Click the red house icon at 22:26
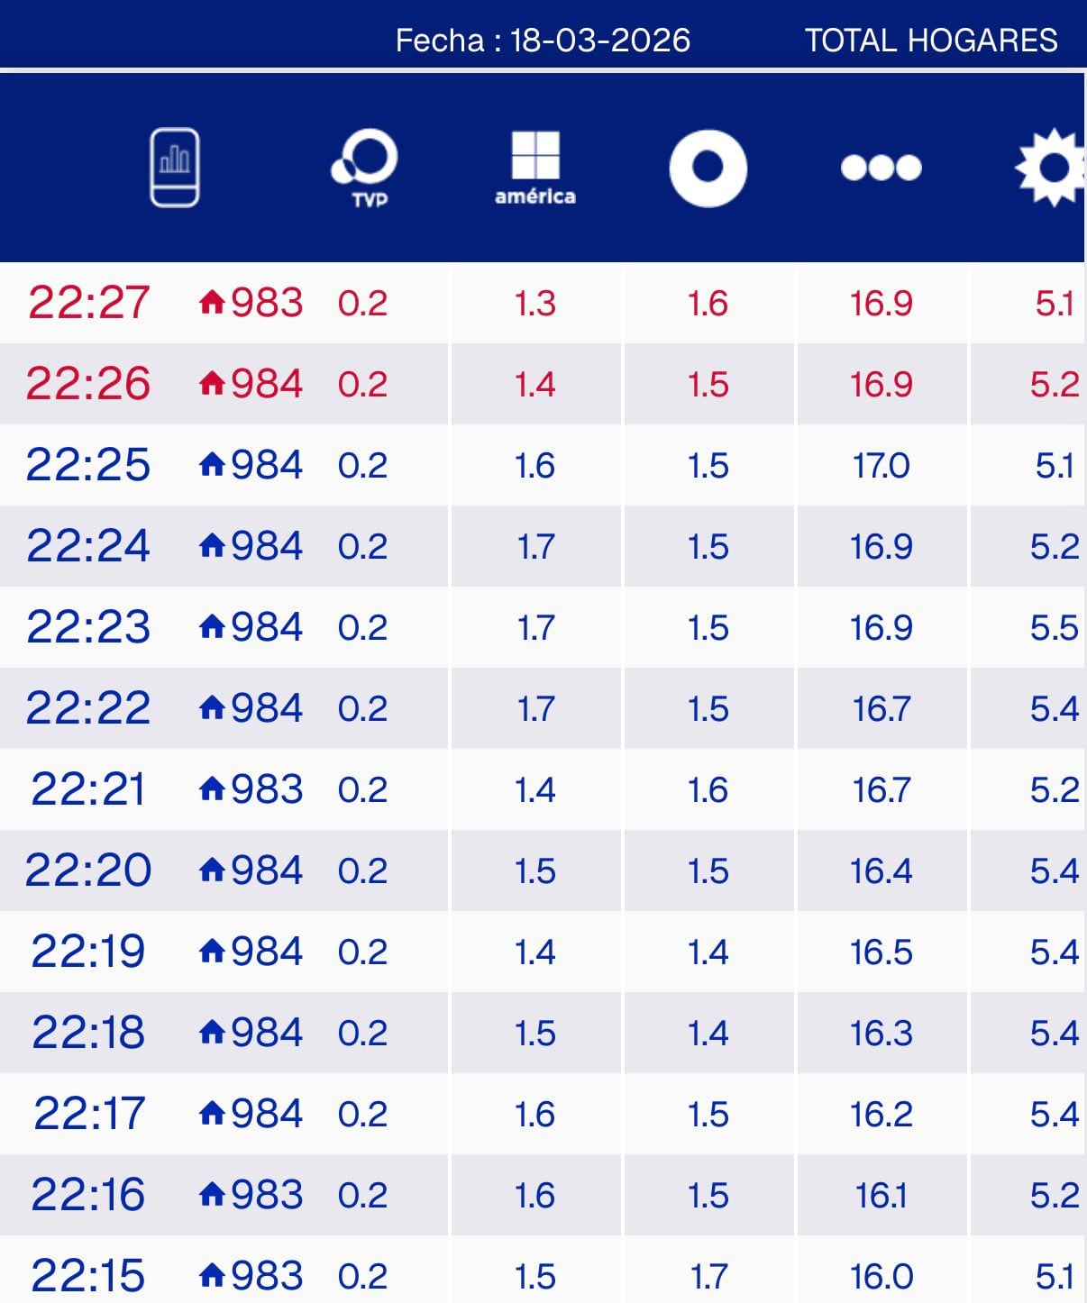The height and width of the screenshot is (1303, 1087). [212, 384]
